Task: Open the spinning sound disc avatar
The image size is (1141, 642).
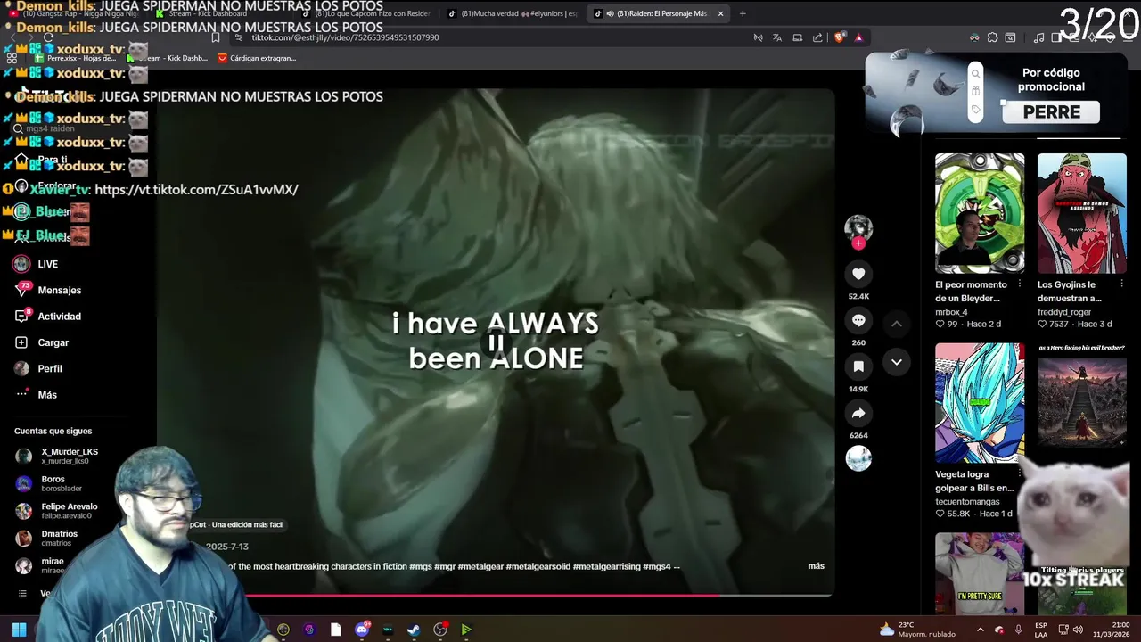Action: (858, 458)
